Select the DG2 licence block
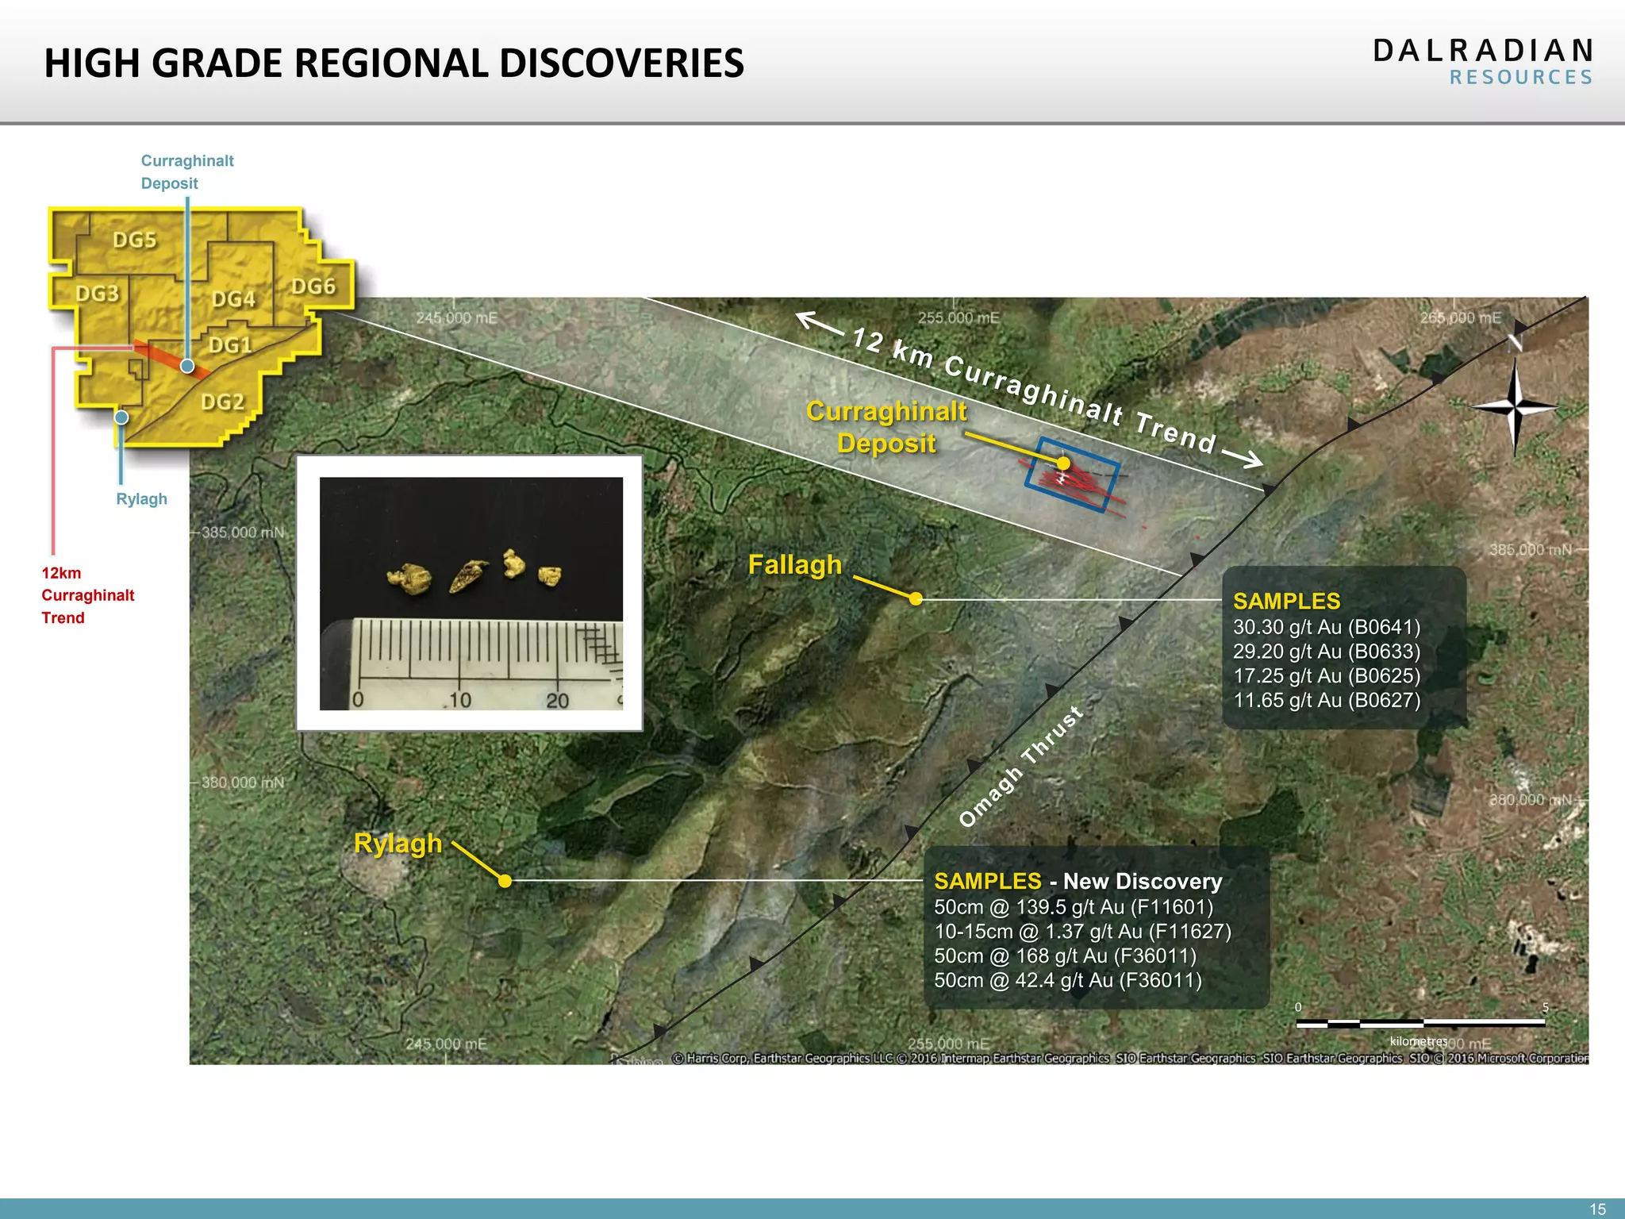 [222, 402]
